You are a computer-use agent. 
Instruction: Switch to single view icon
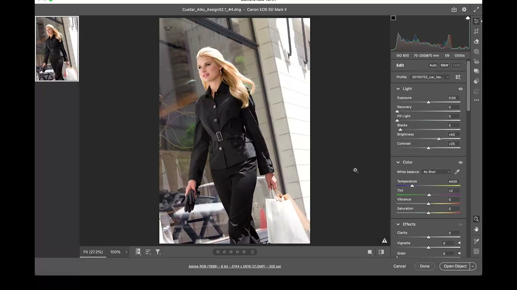pos(370,252)
